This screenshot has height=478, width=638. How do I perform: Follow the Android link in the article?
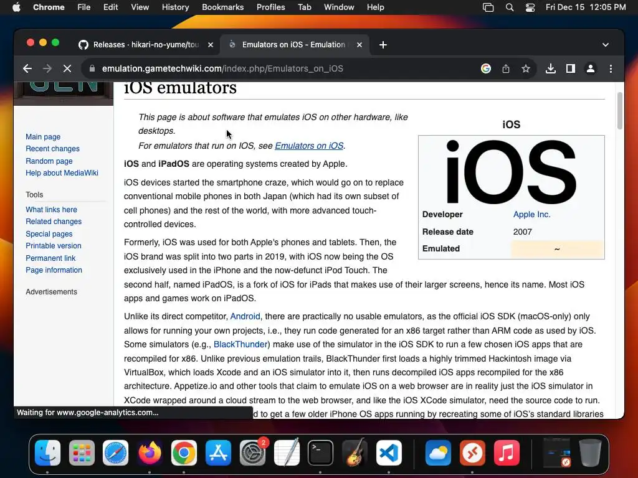[245, 316]
